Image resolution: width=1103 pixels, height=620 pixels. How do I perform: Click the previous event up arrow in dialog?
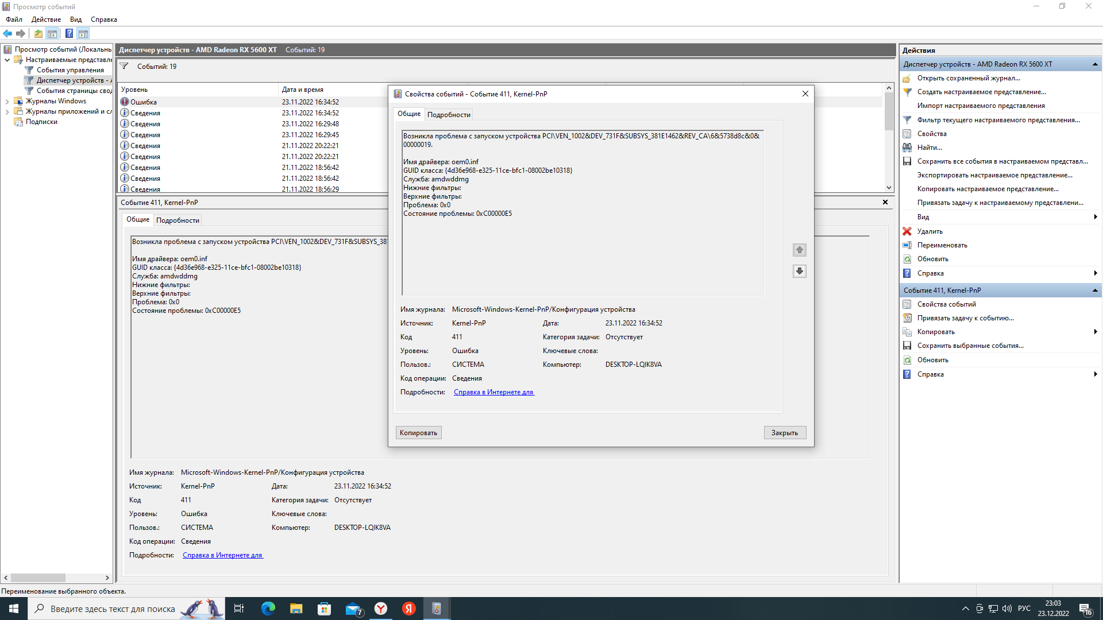799,250
